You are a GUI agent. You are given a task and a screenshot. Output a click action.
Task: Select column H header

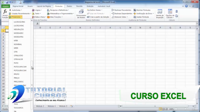point(80,28)
